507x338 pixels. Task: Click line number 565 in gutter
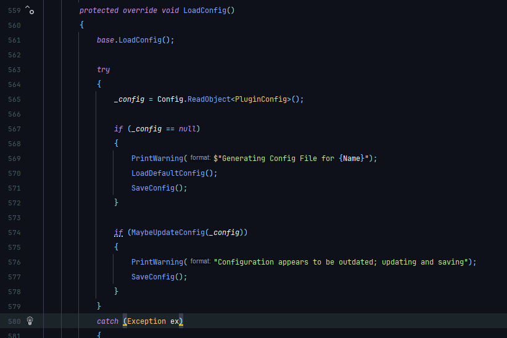(14, 99)
